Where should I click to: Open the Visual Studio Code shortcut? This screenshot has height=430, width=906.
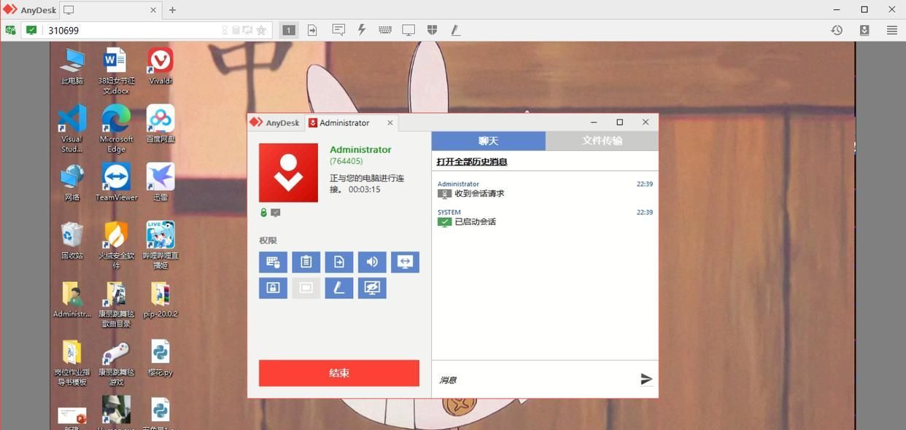coord(72,129)
